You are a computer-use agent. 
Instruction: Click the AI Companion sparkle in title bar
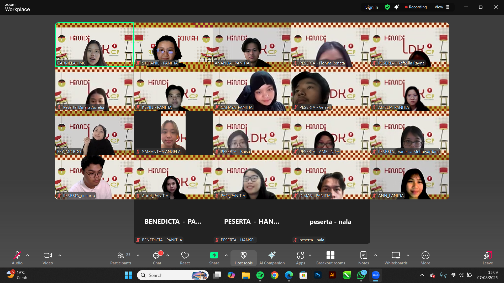pyautogui.click(x=396, y=7)
